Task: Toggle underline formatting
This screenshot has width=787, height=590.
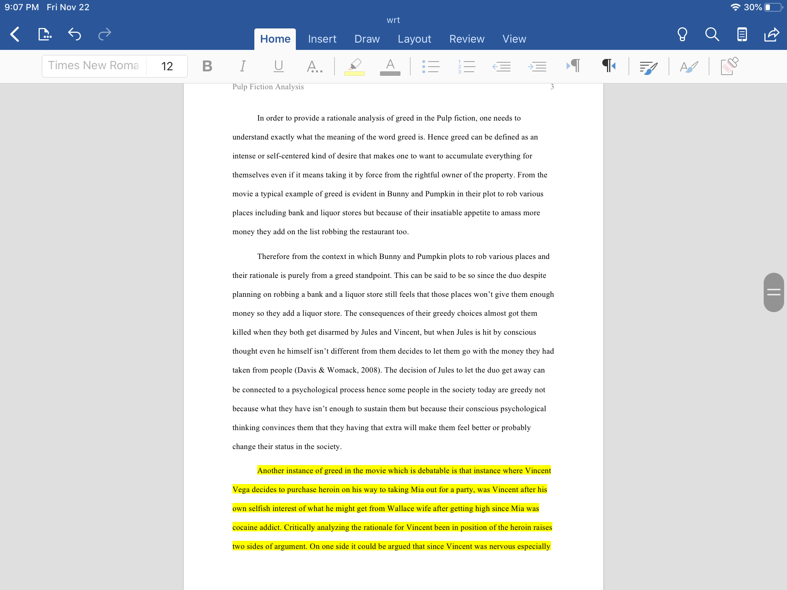Action: pos(279,66)
